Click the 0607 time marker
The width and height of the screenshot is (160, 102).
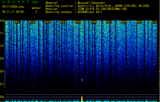[x=109, y=22]
